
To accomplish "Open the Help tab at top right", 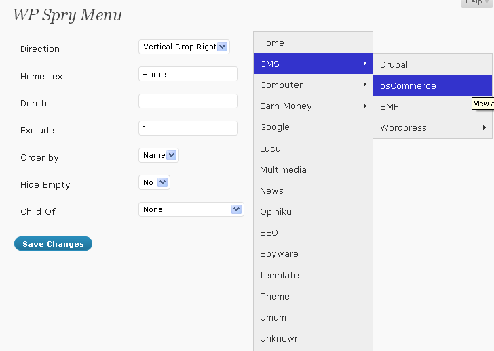I will [476, 3].
